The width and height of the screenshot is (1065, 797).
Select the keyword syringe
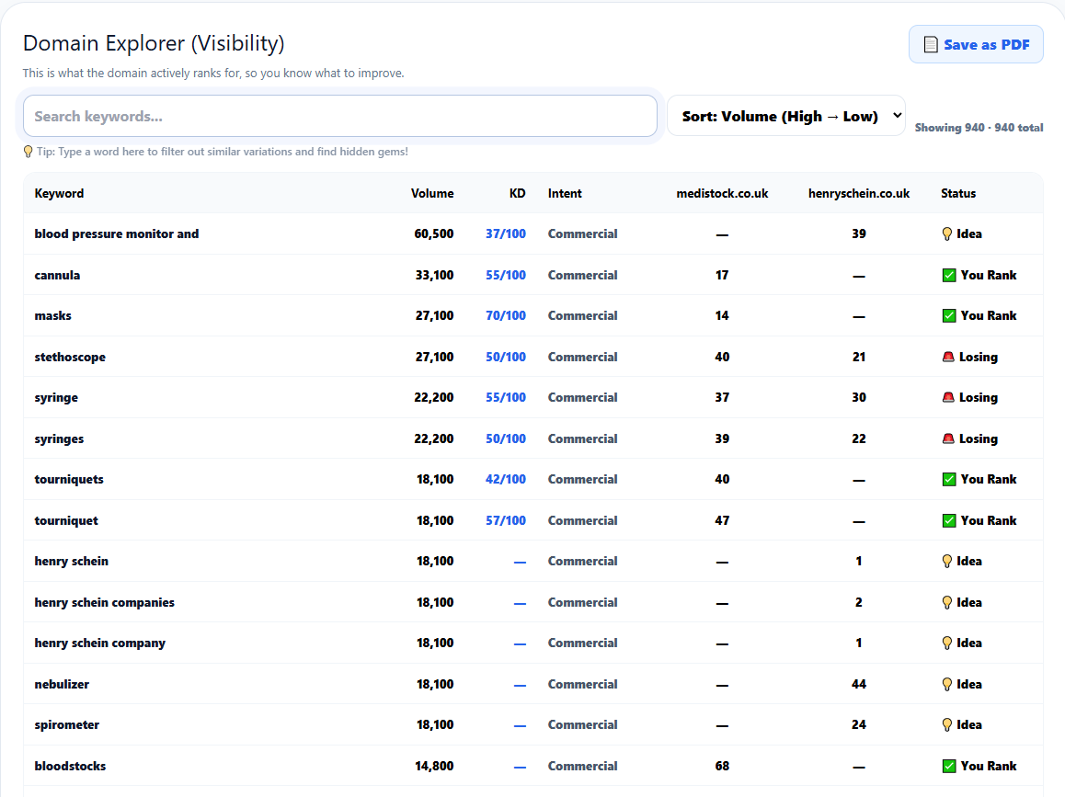pyautogui.click(x=56, y=398)
